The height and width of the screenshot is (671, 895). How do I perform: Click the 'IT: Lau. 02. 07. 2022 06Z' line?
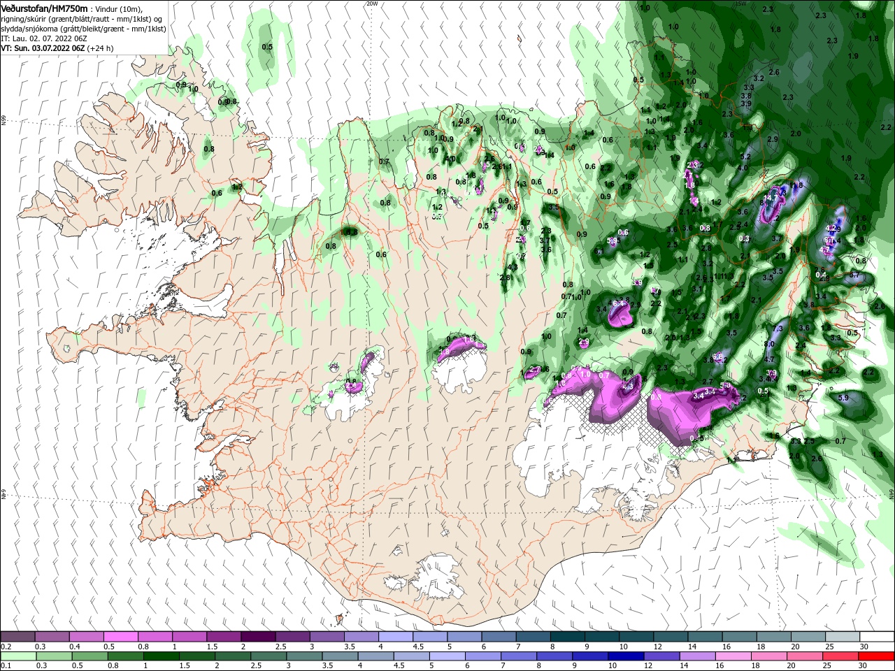[45, 38]
